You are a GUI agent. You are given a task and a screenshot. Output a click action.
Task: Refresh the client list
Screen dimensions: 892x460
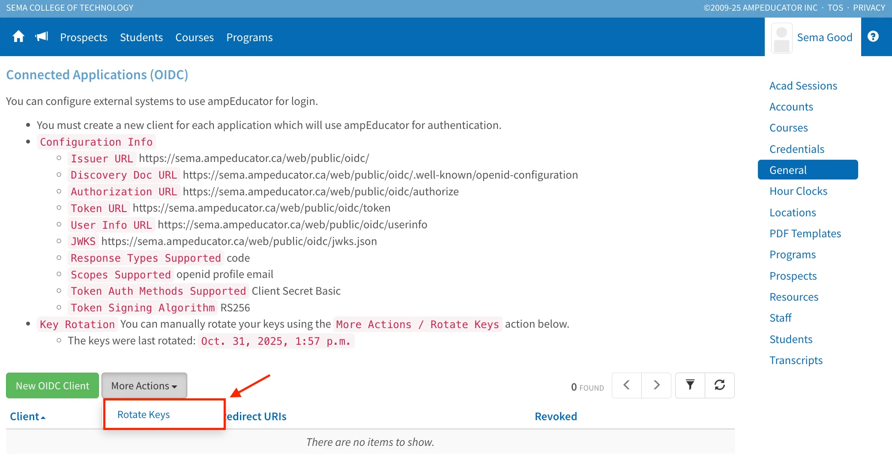720,385
